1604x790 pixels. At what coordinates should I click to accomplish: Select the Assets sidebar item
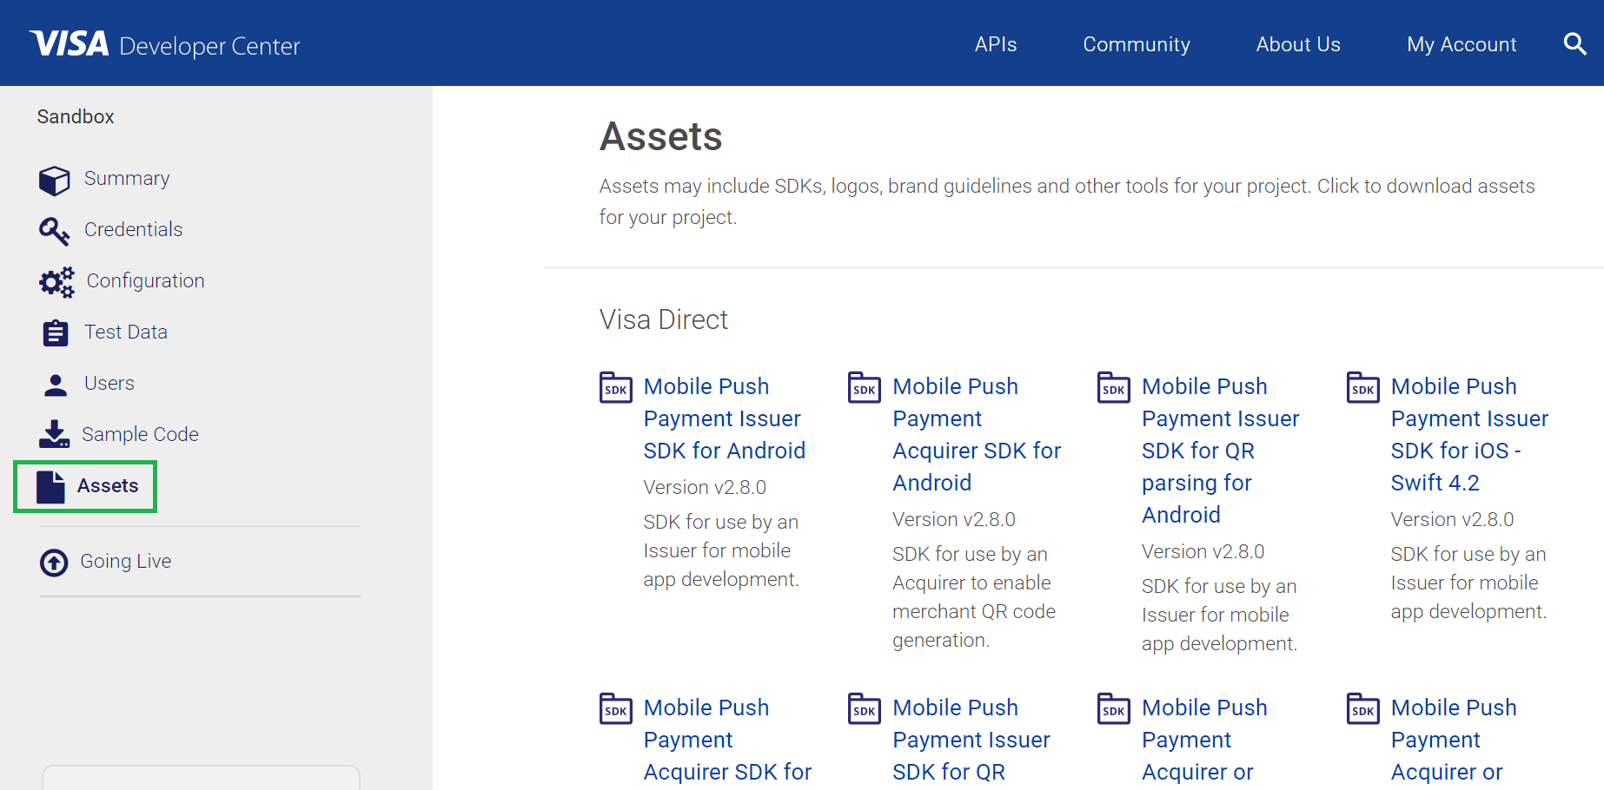pos(108,485)
